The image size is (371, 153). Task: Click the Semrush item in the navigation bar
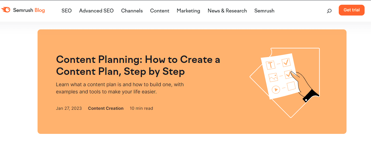click(264, 11)
